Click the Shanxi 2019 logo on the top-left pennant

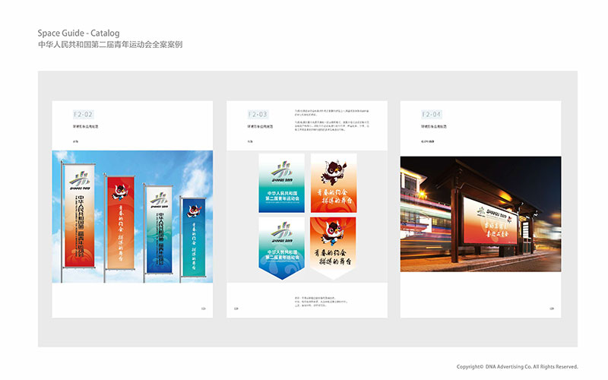(x=281, y=170)
